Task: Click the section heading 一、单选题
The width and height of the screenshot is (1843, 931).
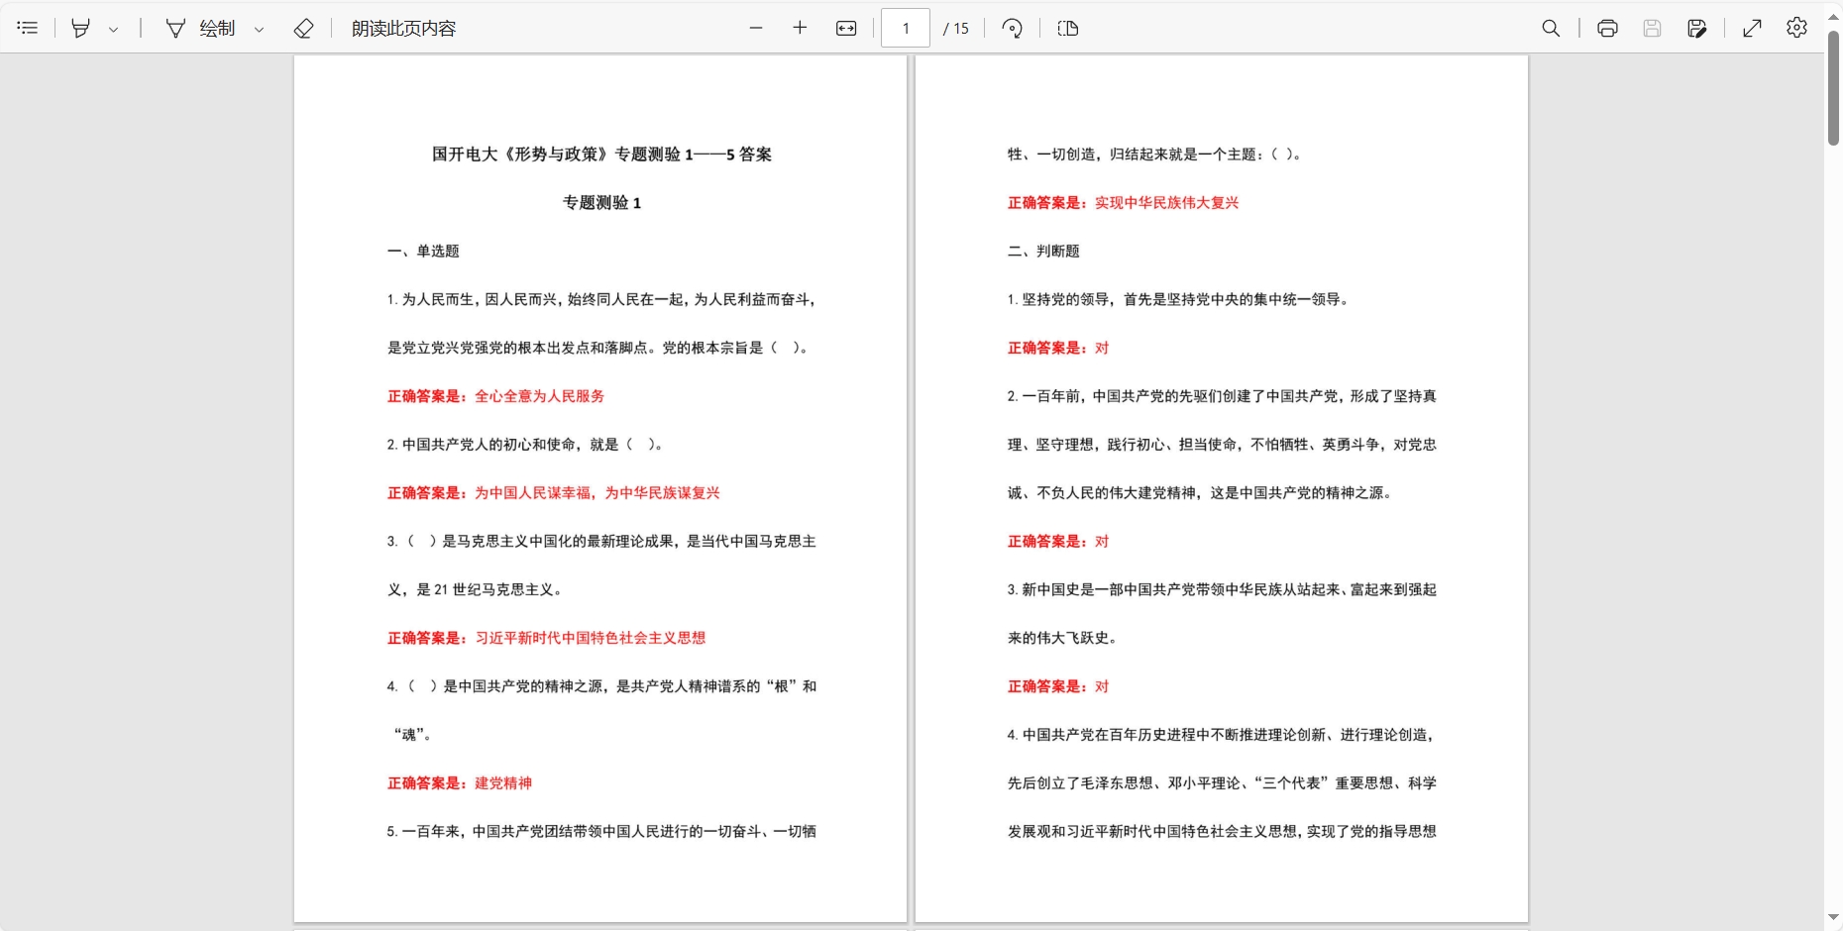Action: click(x=423, y=251)
